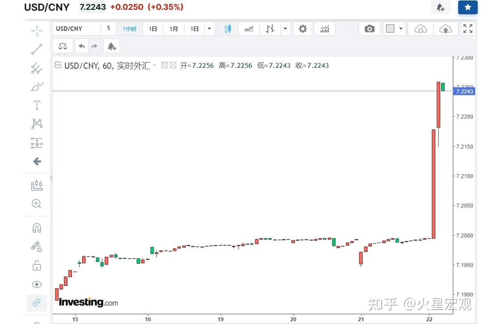This screenshot has width=484, height=324.
Task: Select the Trend Line drawing tool
Action: [x=37, y=49]
